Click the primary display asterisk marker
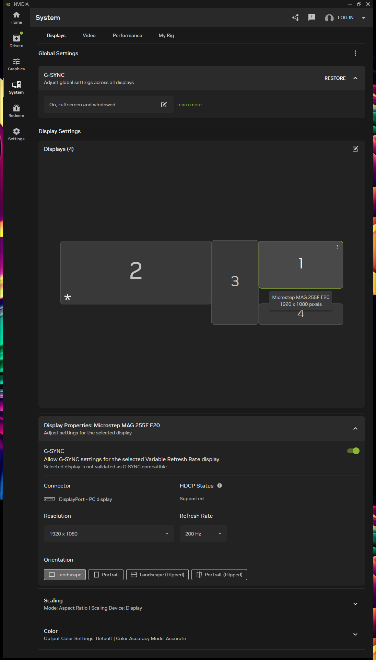The height and width of the screenshot is (660, 376). click(x=68, y=297)
